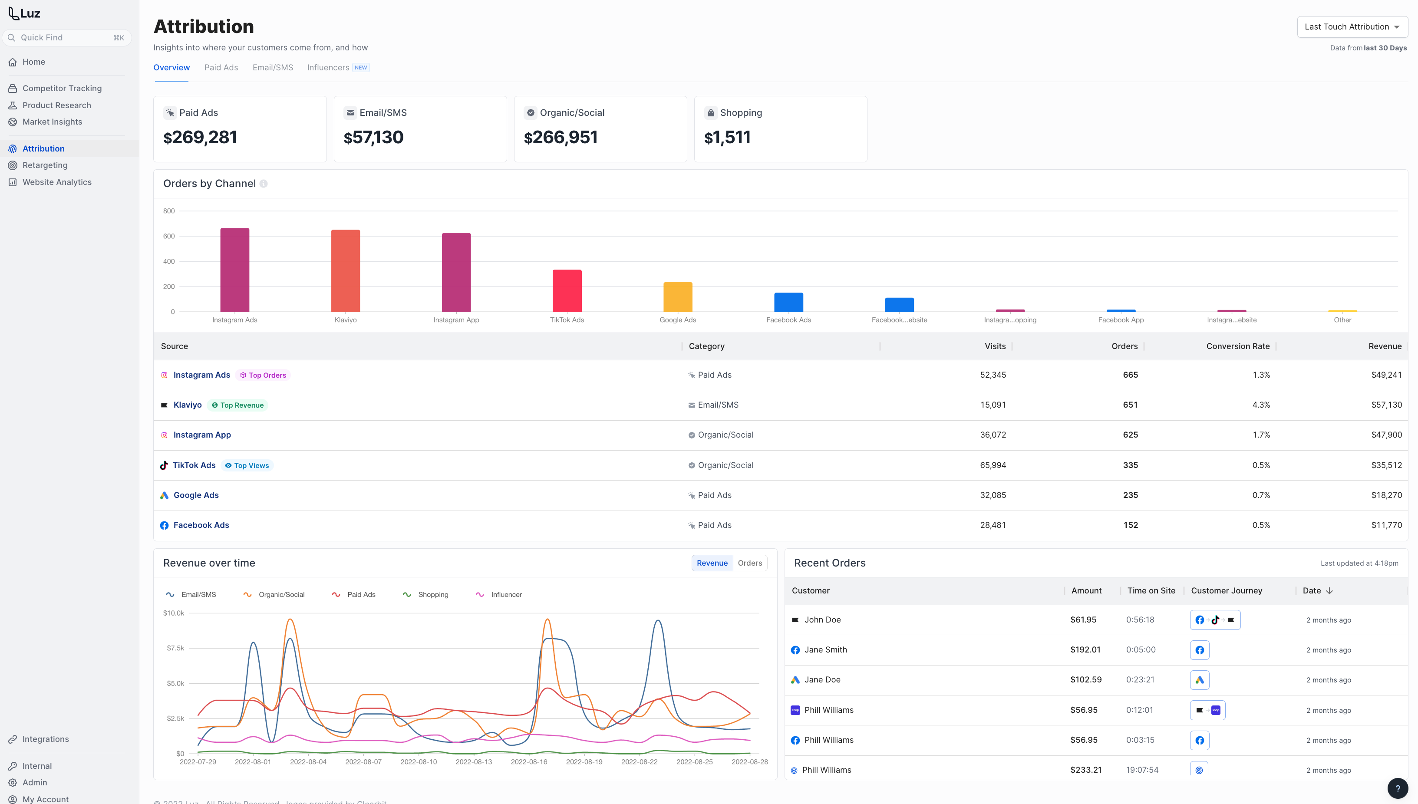
Task: Click the Retargeting target icon in the sidebar
Action: [12, 165]
